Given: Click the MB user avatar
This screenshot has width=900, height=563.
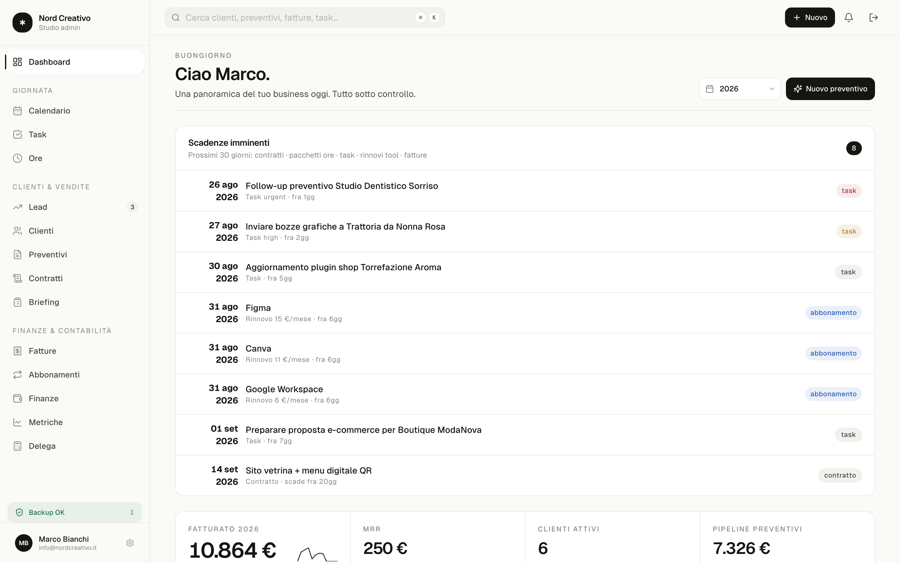Looking at the screenshot, I should click(x=23, y=543).
